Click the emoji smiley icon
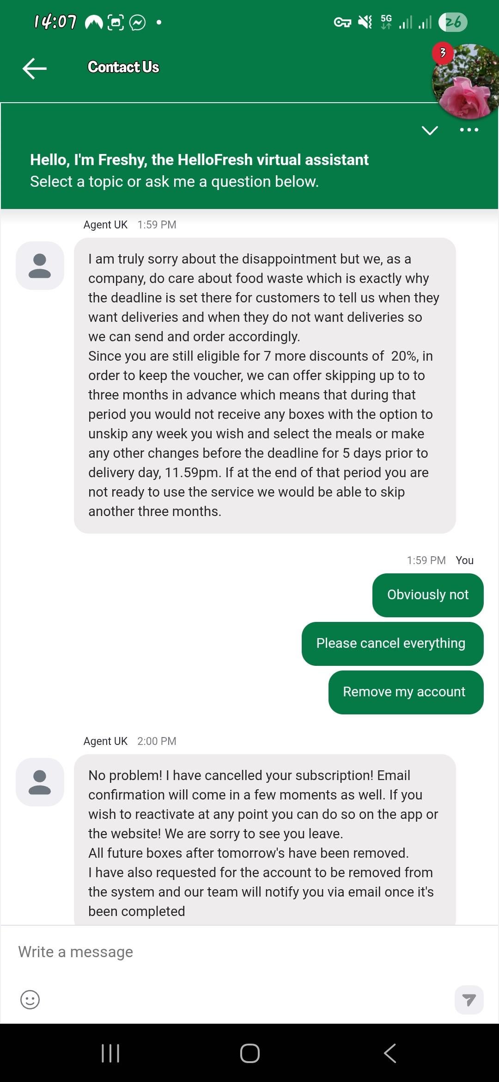Screen dimensions: 499x1082 [30, 1000]
